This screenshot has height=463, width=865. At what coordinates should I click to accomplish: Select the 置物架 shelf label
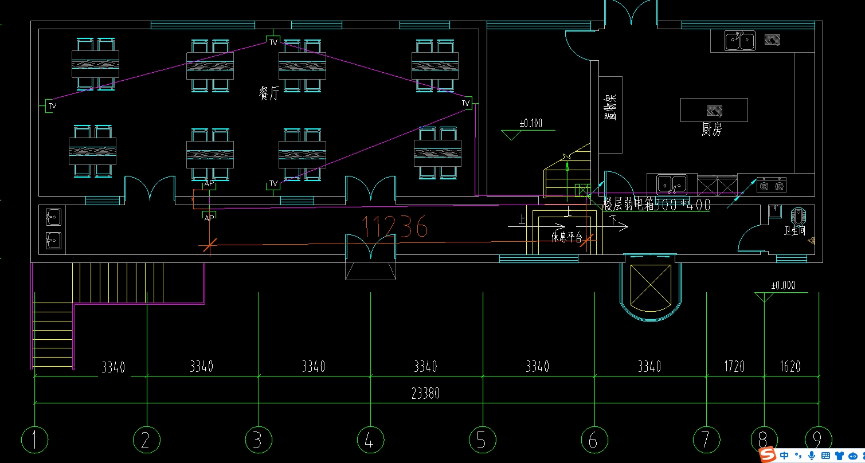pos(611,107)
